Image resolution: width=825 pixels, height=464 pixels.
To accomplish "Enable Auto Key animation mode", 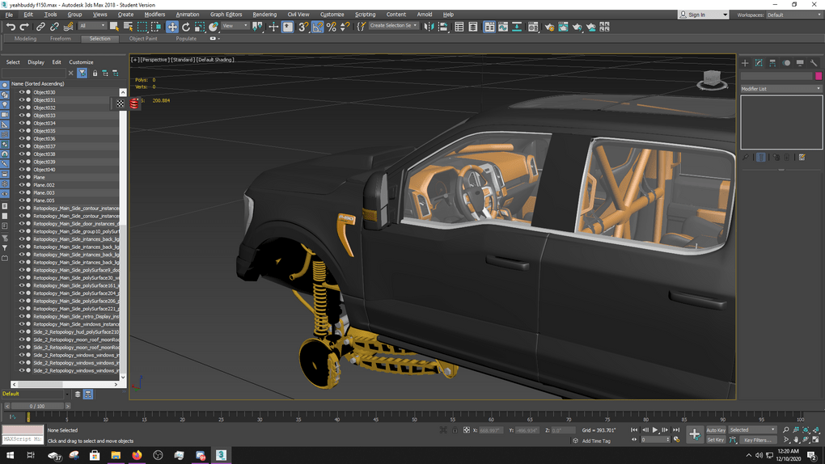I will tap(716, 430).
